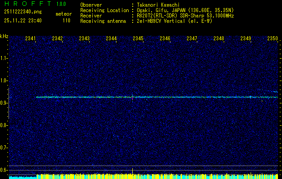The image size is (282, 179).
Task: Click the Receiving Location label
Action: pos(104,10)
